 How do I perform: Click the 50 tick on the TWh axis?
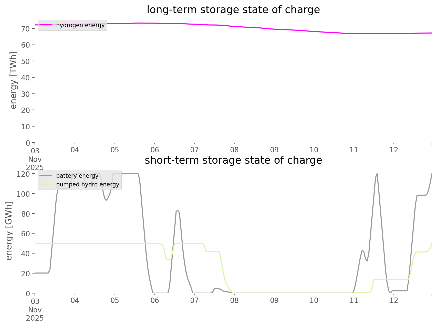click(26, 61)
